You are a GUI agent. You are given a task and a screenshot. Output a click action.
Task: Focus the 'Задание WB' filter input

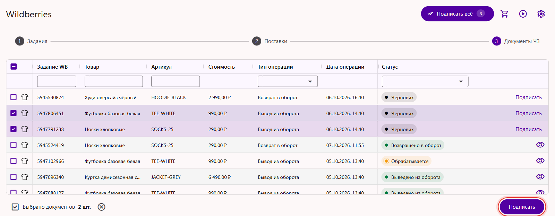(x=57, y=81)
